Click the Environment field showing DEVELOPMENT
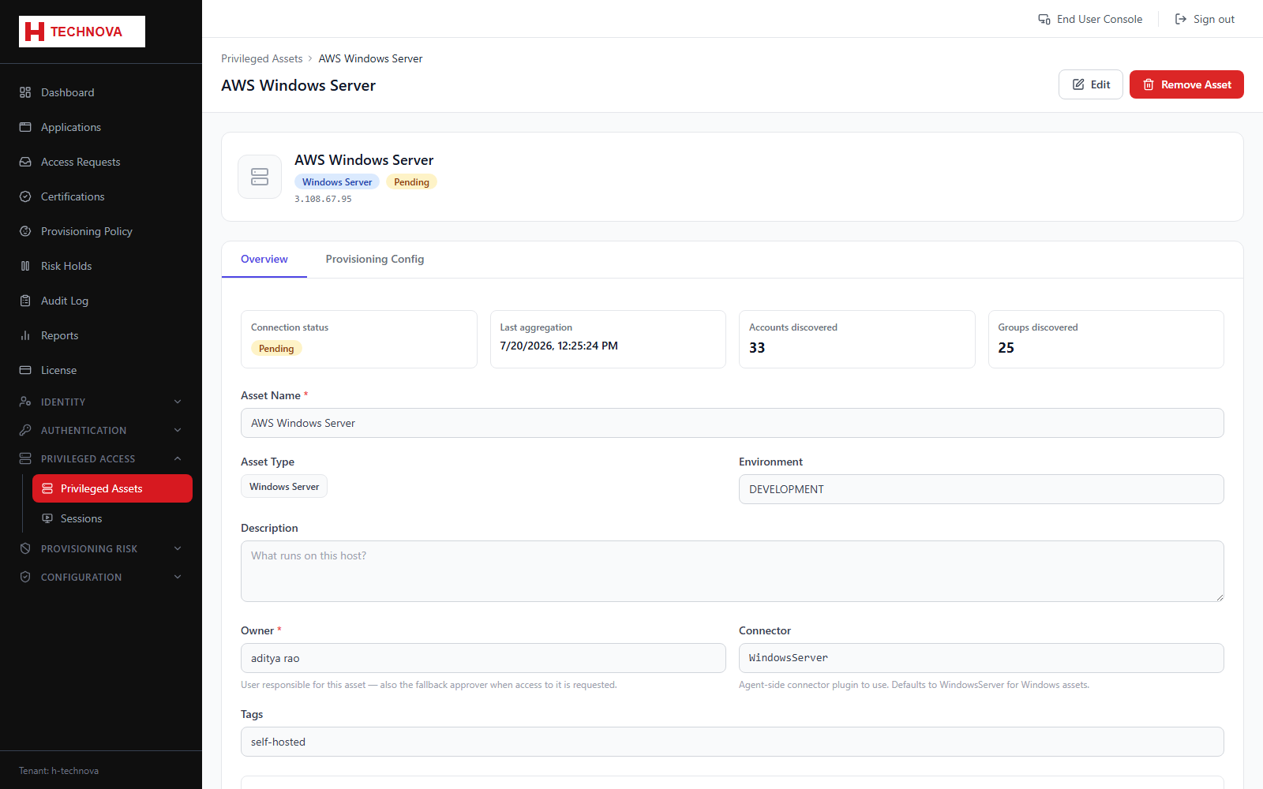The width and height of the screenshot is (1263, 789). point(981,489)
